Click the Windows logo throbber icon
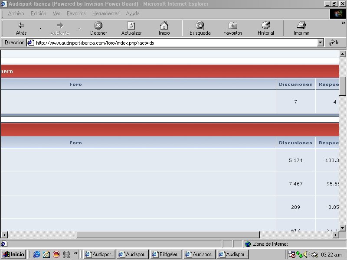 337,14
